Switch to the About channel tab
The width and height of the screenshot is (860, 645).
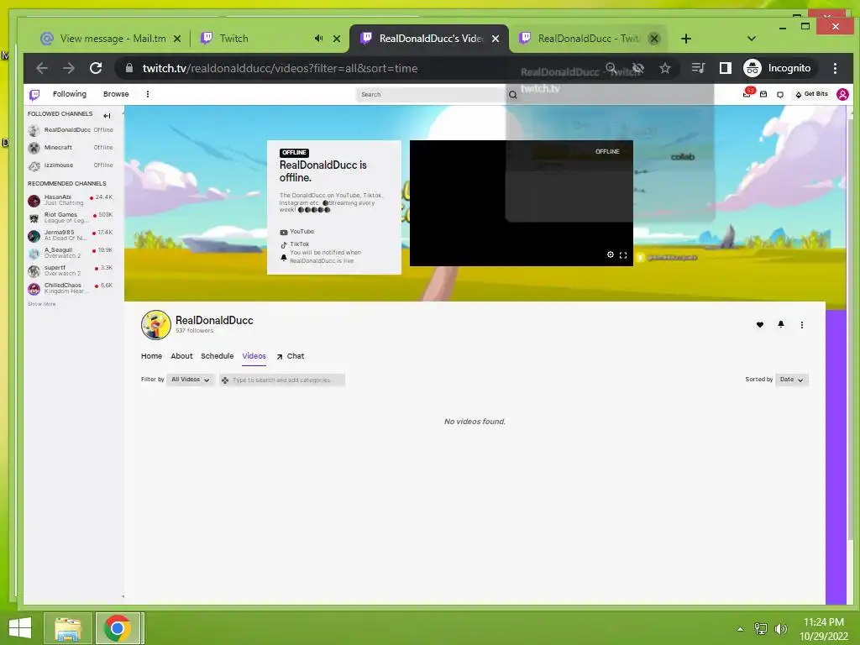[181, 356]
